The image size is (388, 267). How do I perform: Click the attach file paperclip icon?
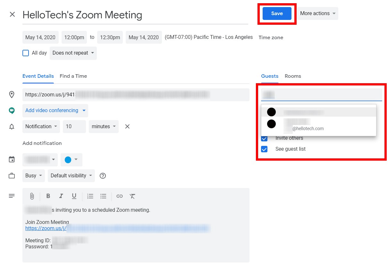[x=32, y=196]
